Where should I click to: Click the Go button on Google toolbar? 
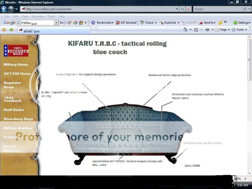(62, 23)
